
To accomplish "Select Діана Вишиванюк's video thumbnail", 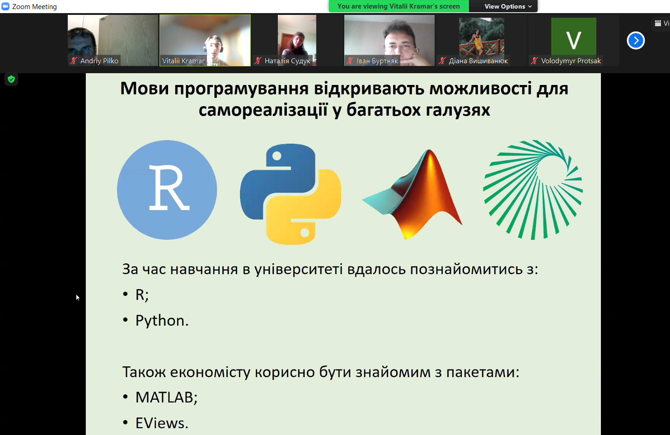I will [482, 41].
